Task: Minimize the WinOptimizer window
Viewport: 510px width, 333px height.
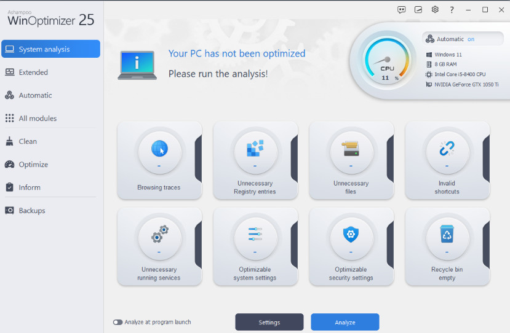Action: point(468,10)
